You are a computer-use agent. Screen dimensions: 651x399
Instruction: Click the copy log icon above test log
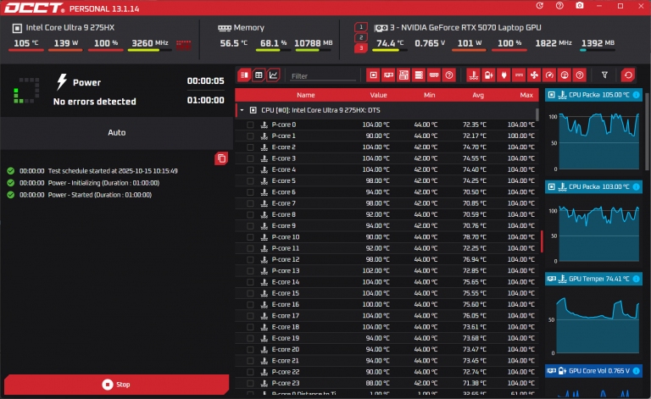(x=221, y=158)
